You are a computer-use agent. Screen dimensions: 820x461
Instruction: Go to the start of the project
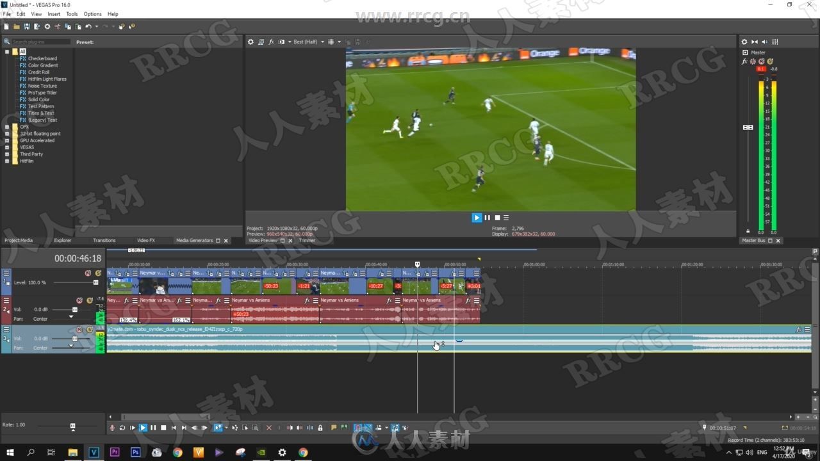(x=174, y=428)
